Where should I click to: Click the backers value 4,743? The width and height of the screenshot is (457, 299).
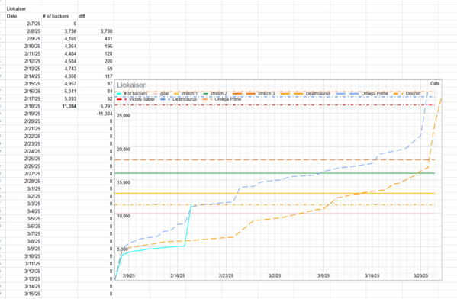pos(70,69)
